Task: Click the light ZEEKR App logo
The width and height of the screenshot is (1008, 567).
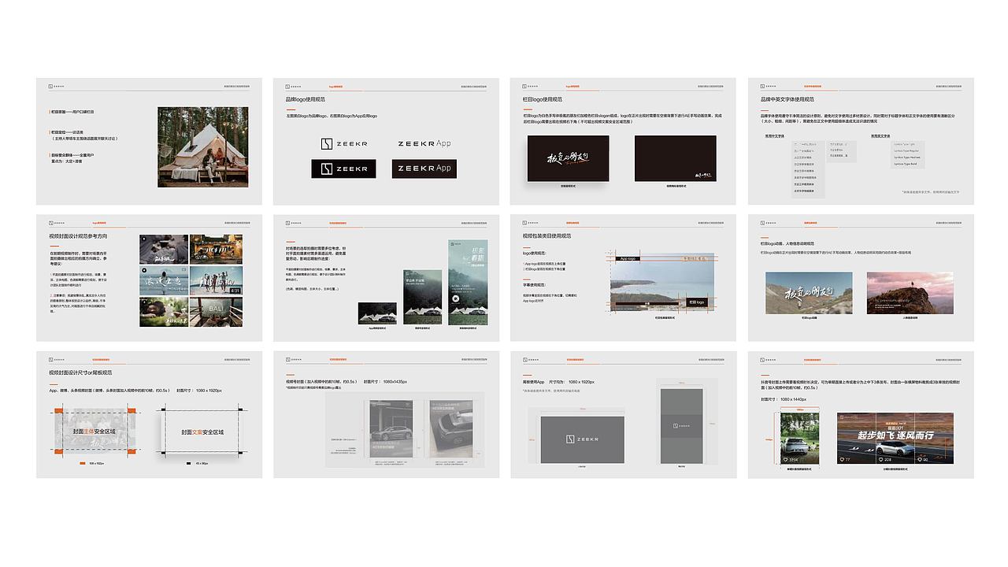Action: (424, 144)
